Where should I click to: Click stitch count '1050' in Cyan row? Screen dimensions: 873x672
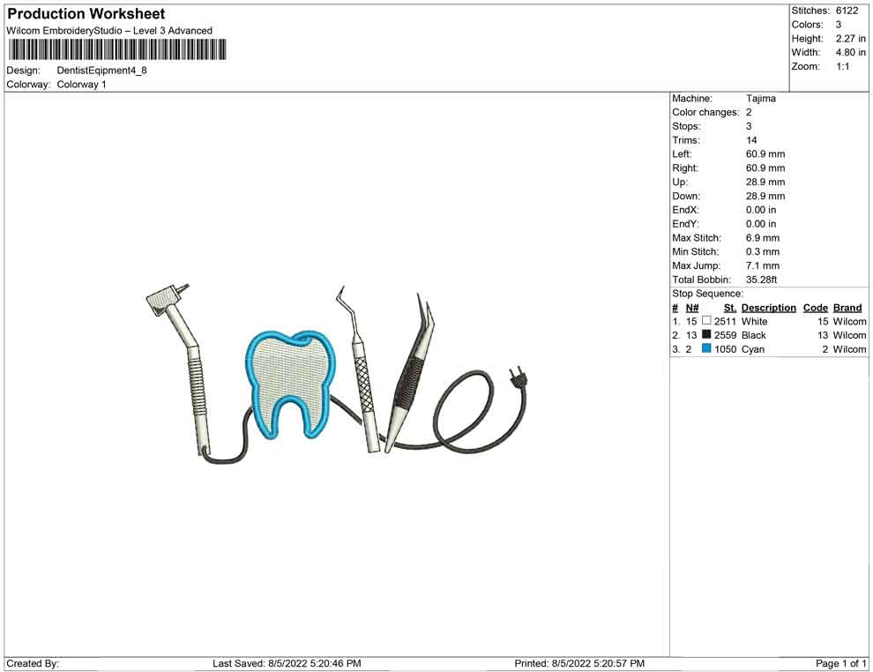click(725, 349)
